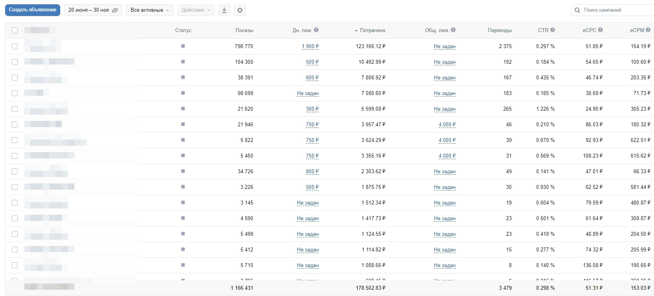Check the row with 98 699 impressions
Viewport: 654px width, 296px height.
pyautogui.click(x=15, y=93)
